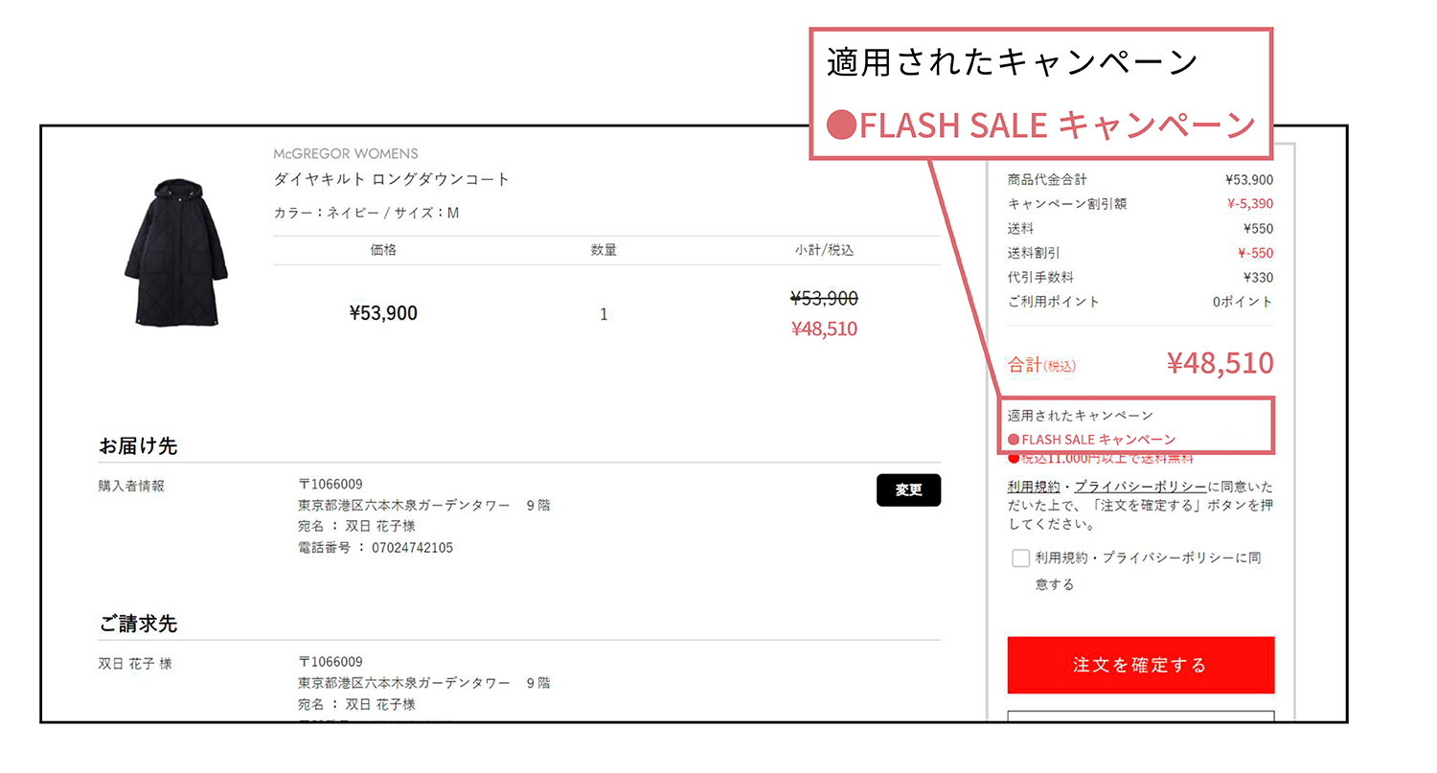Select the ダイヤキルト ロングダウンコート product title

pyautogui.click(x=392, y=179)
